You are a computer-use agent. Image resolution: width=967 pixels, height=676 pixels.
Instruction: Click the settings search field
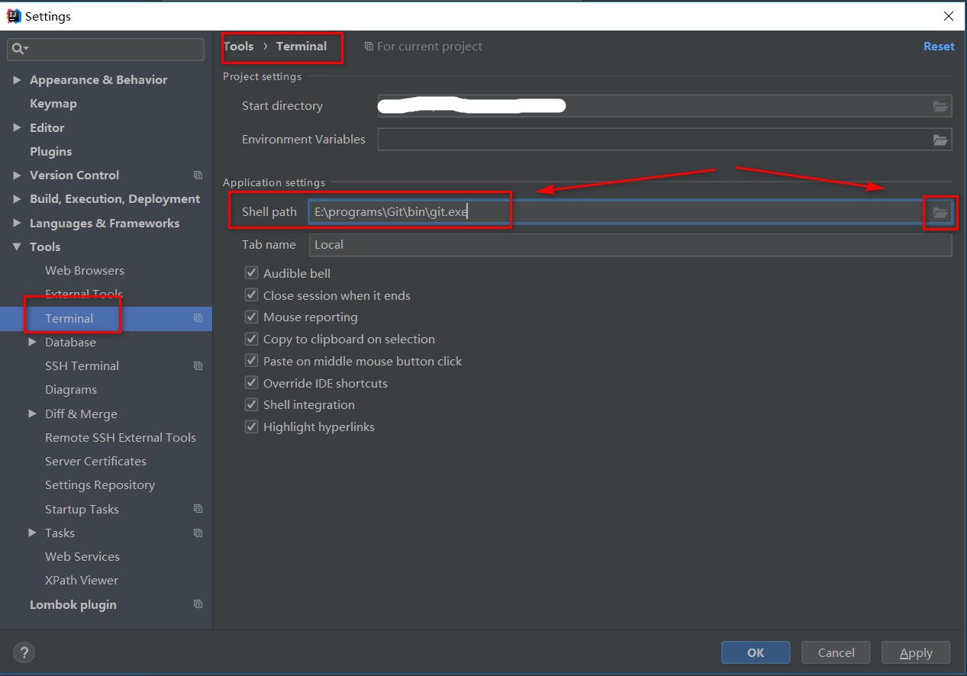pos(106,49)
